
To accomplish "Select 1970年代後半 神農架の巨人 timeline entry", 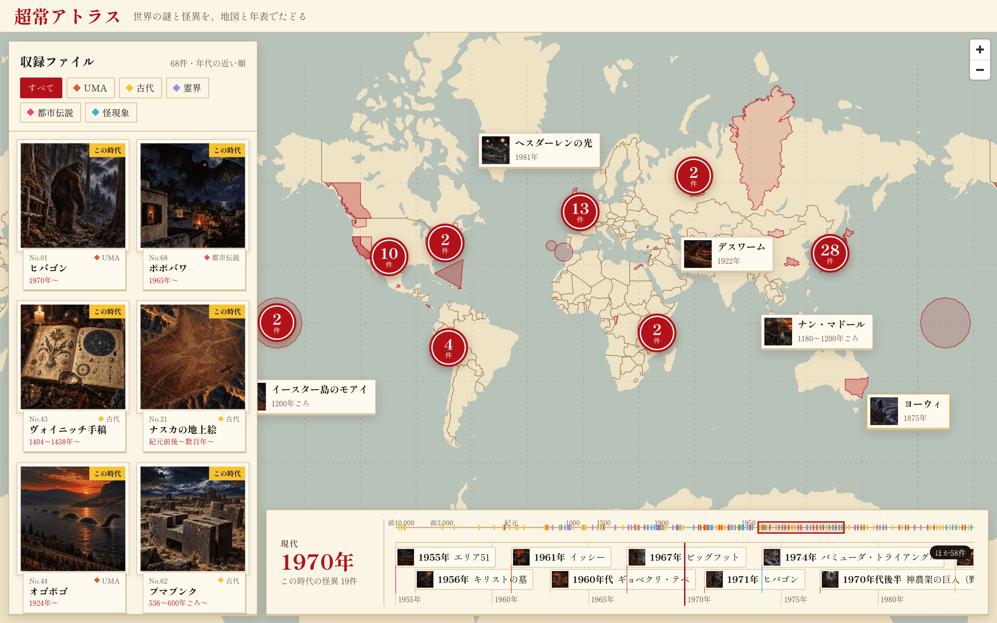I will click(x=897, y=579).
